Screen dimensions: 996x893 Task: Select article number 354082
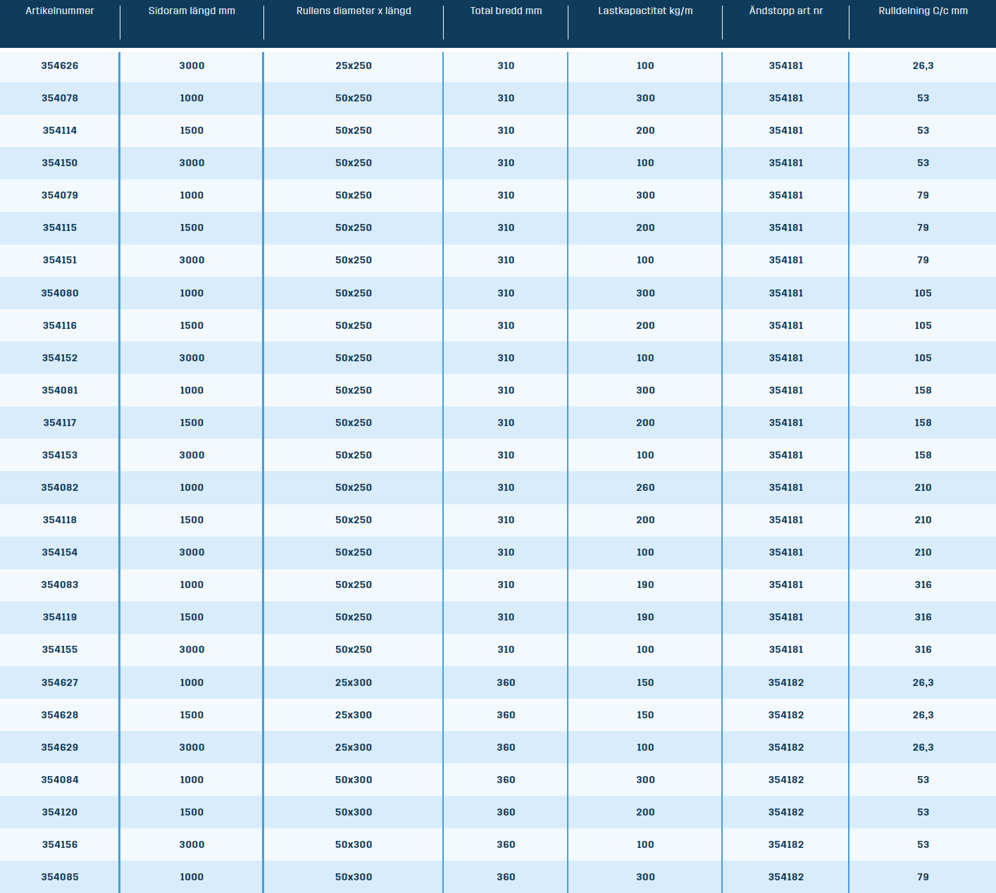[60, 487]
